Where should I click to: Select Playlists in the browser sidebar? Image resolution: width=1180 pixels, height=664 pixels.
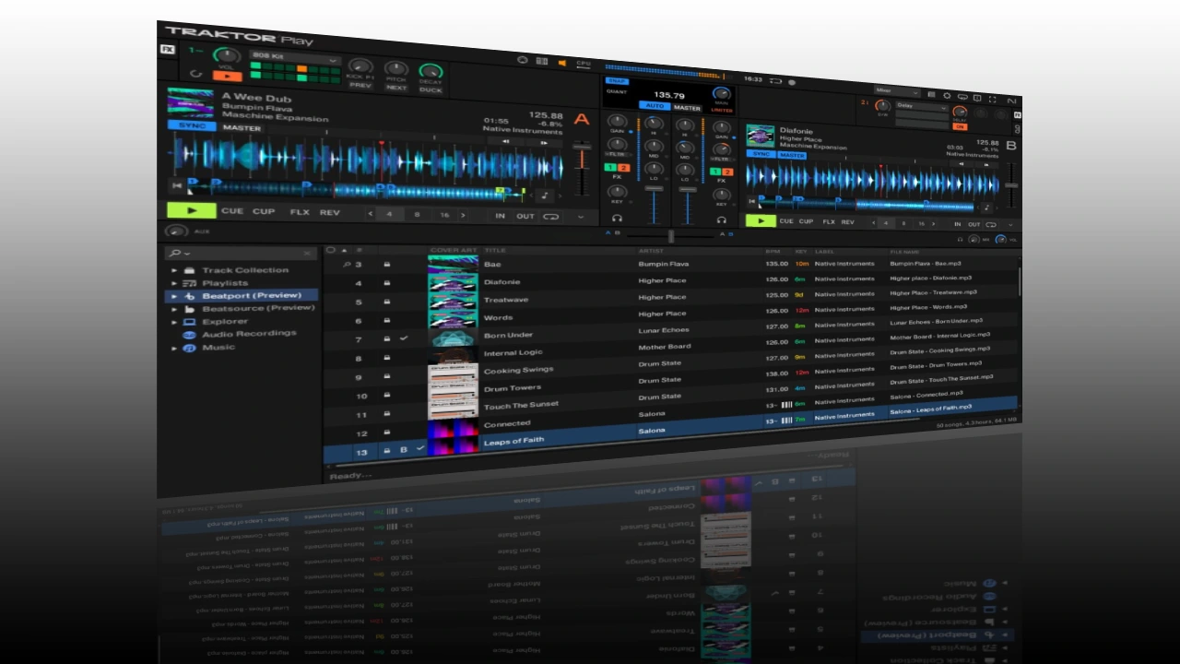[223, 282]
